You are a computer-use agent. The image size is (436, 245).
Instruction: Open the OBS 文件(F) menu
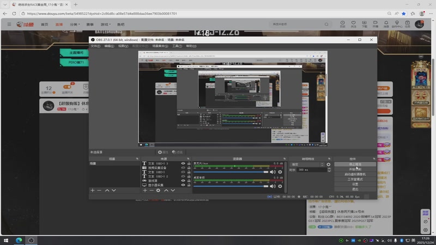click(x=95, y=46)
